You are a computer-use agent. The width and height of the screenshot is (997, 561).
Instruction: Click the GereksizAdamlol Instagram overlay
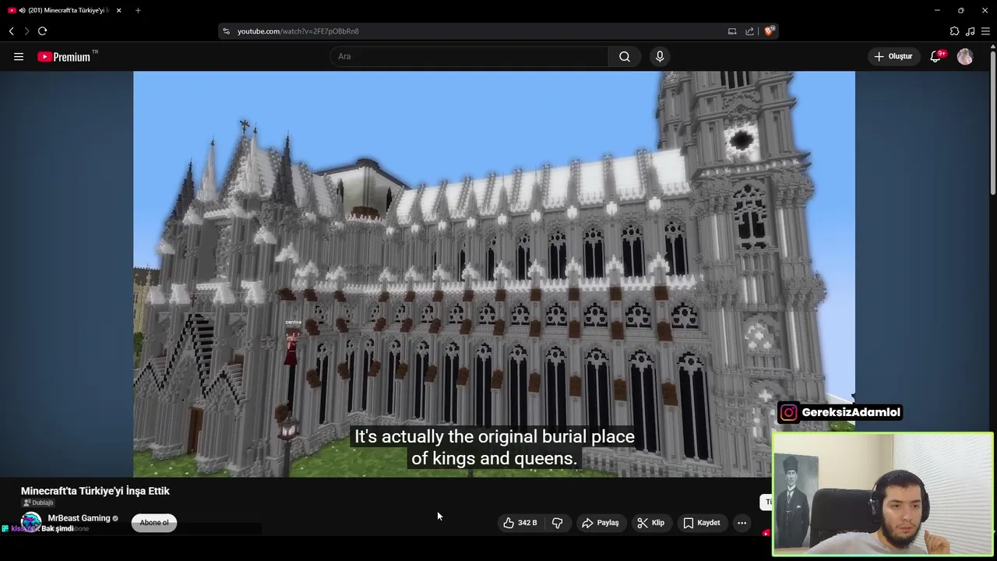(840, 412)
